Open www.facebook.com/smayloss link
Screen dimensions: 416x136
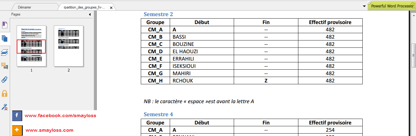click(60, 116)
